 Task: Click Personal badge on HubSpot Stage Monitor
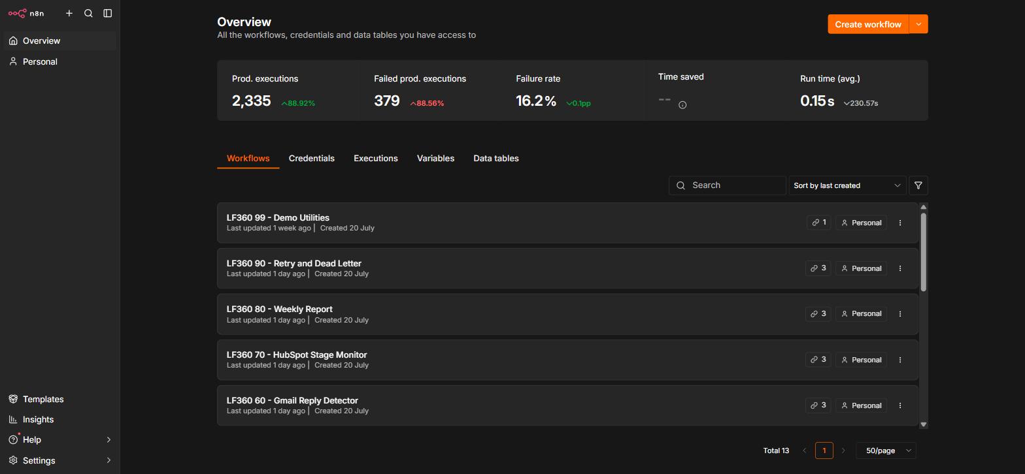(861, 360)
